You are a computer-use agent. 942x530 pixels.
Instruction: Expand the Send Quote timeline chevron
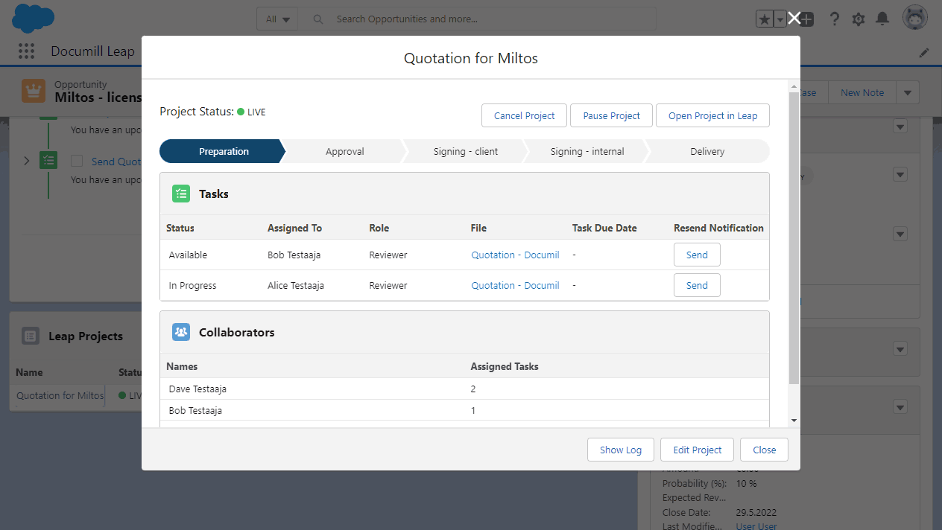pos(27,161)
